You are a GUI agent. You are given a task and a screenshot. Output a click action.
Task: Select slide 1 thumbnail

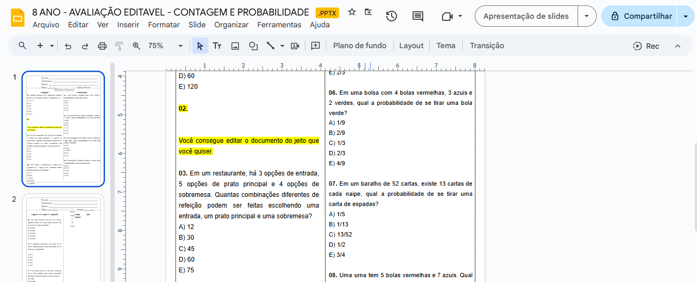click(x=63, y=129)
